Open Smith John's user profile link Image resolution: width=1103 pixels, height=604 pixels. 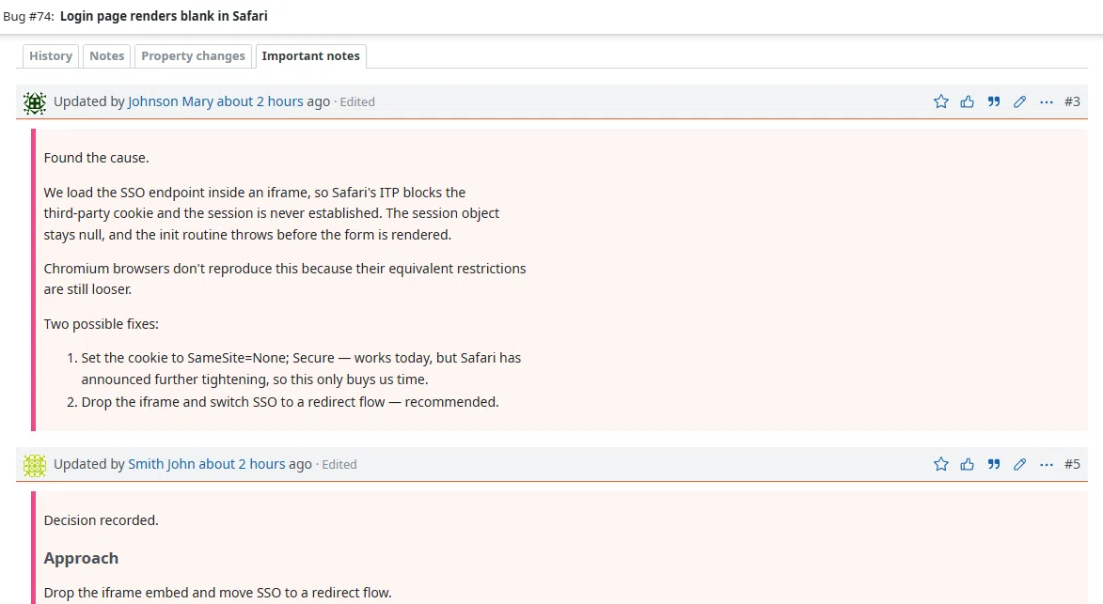(x=161, y=464)
